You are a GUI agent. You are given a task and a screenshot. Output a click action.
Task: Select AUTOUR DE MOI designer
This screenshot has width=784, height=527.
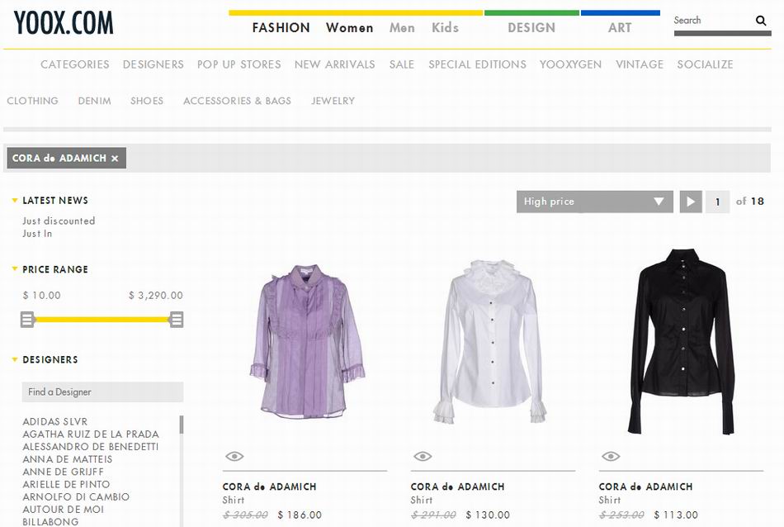point(63,509)
